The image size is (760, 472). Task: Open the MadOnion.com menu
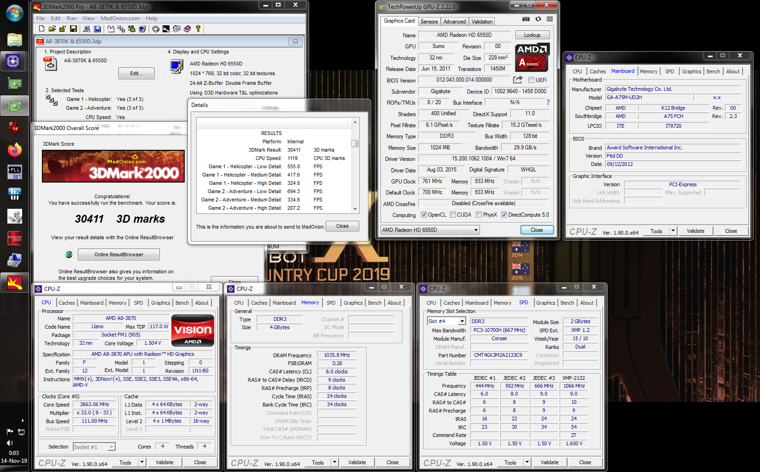click(120, 18)
